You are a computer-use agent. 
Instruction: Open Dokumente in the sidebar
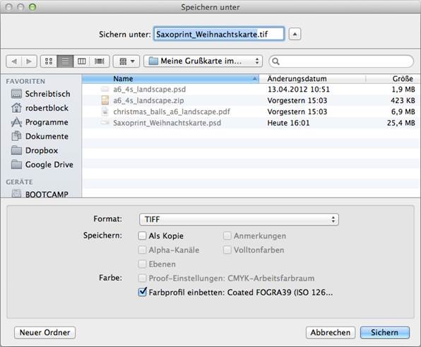pos(40,136)
